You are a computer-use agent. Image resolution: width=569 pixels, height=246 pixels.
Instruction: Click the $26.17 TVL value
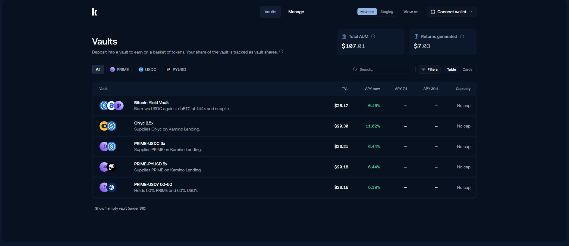341,106
